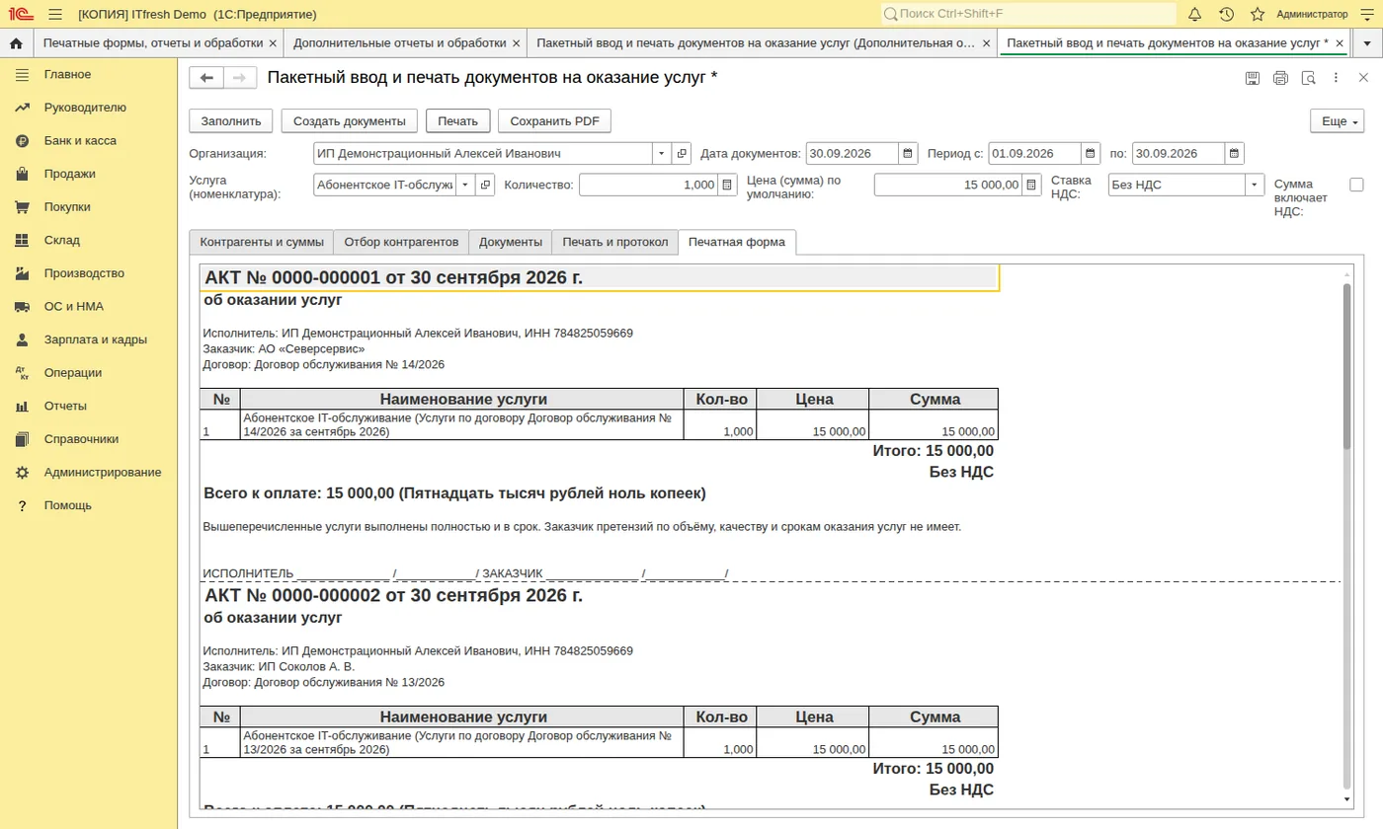Switch to Печать и протокол tab
This screenshot has width=1383, height=829.
pos(615,242)
